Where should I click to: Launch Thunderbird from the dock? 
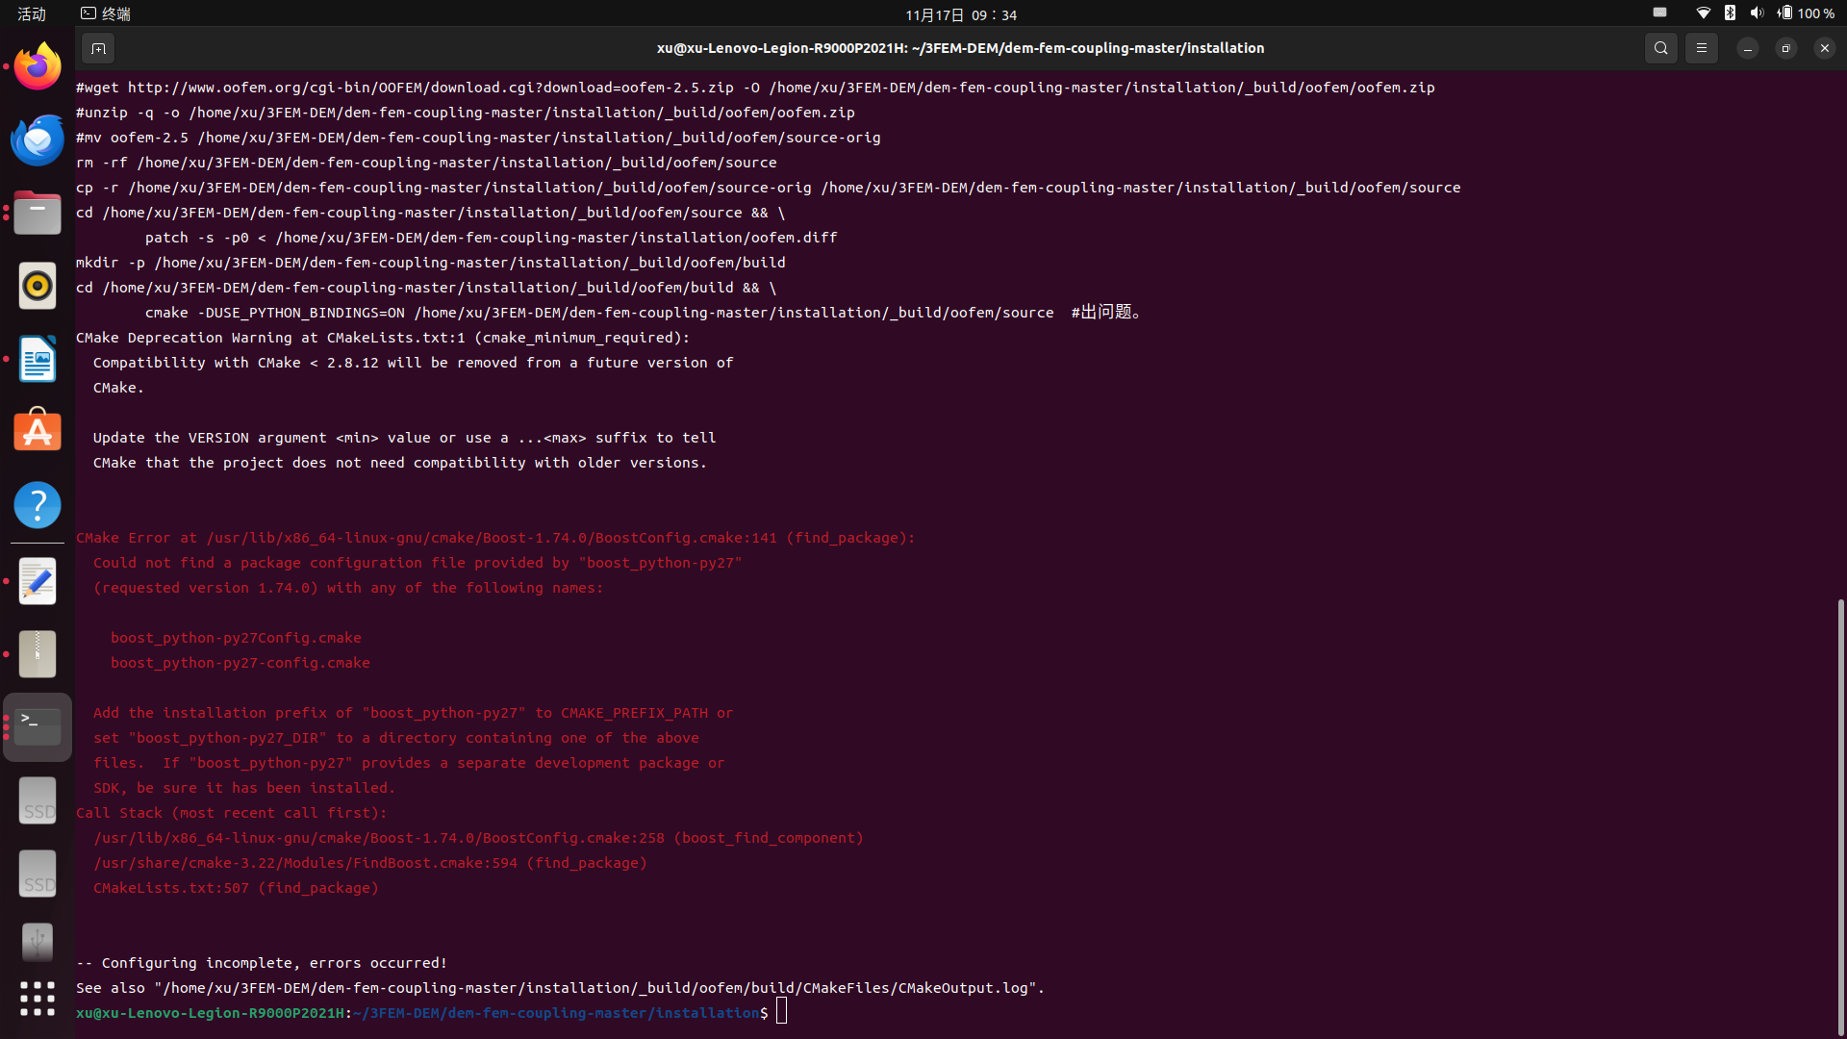pyautogui.click(x=37, y=139)
